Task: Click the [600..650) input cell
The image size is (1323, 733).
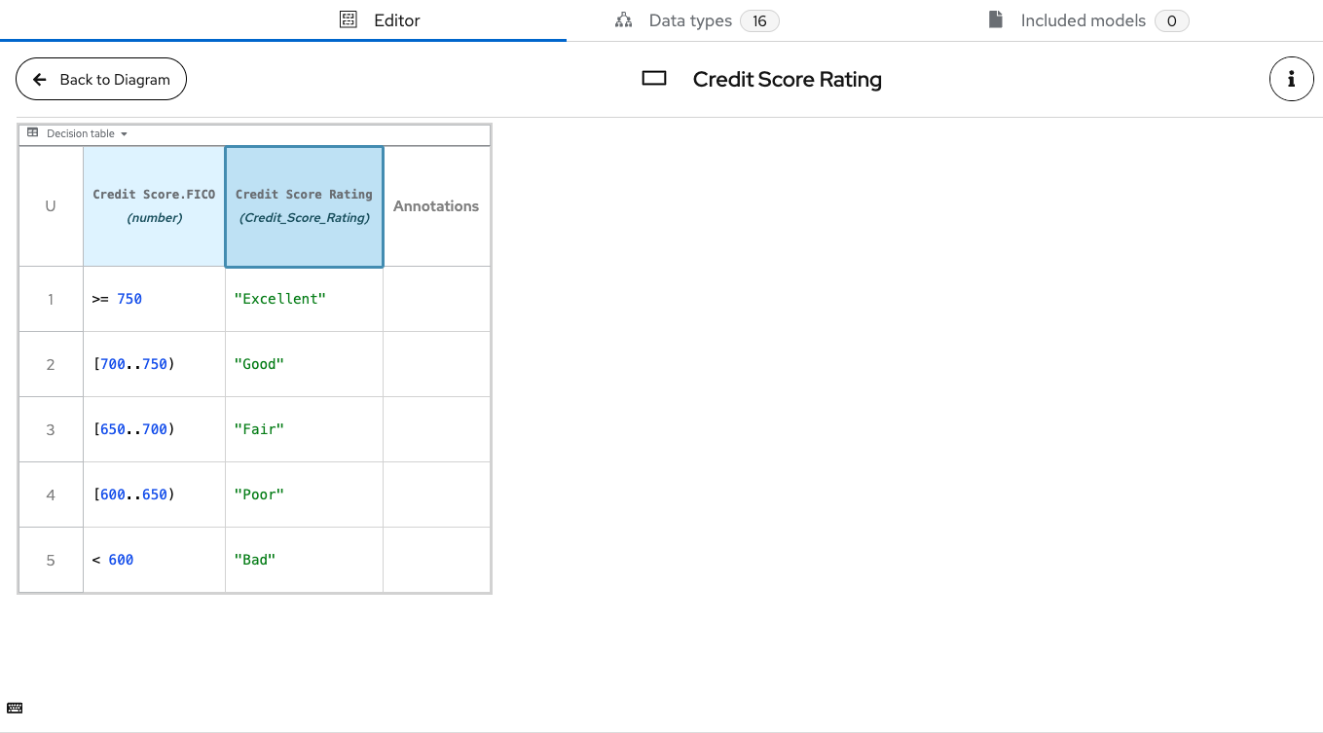Action: (x=154, y=495)
